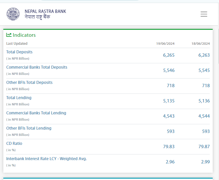Viewport: 219px width, 180px height.
Task: Open Commercial Banks Total Deposits link
Action: [36, 67]
